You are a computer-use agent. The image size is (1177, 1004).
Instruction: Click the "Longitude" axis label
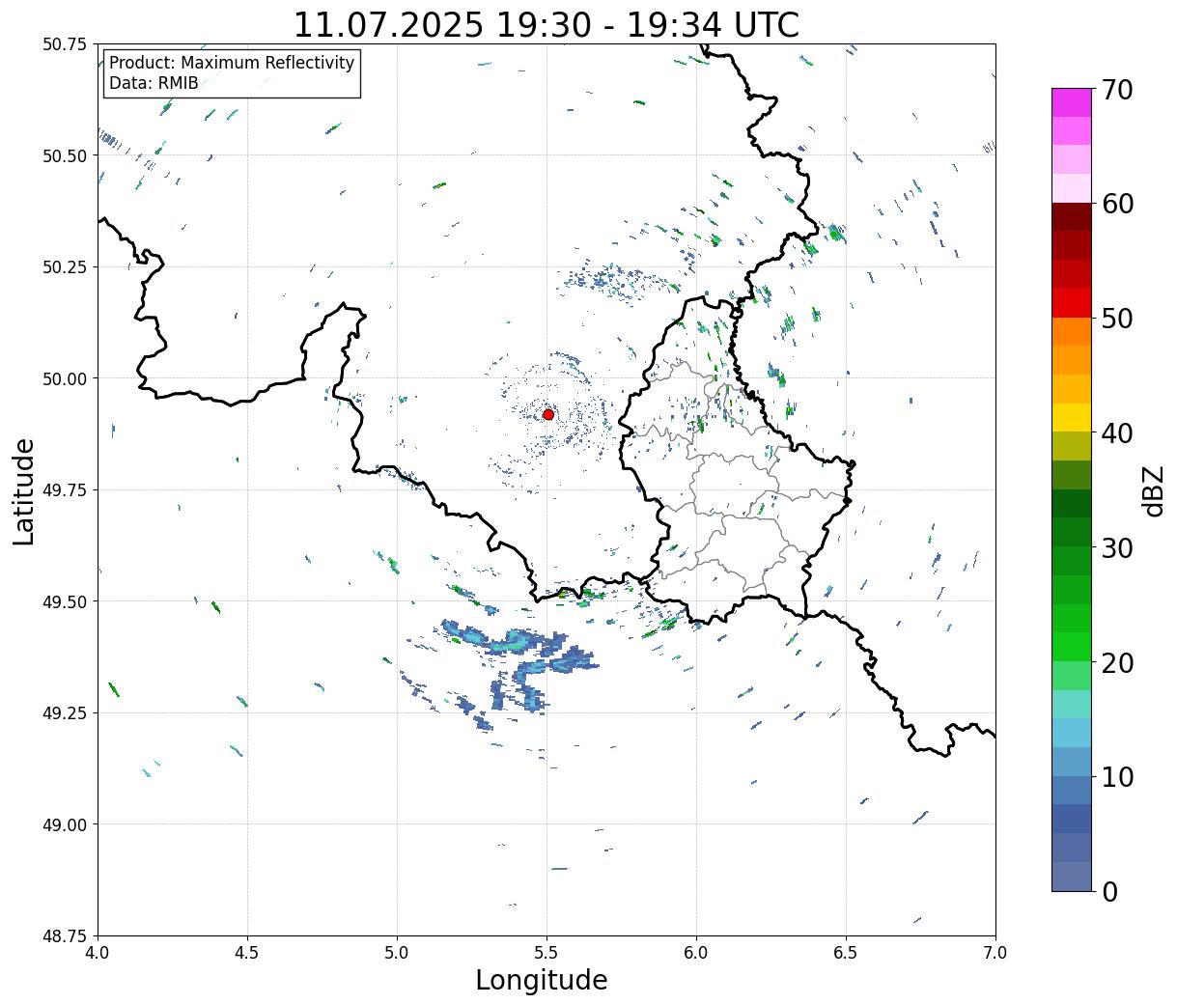tap(542, 980)
